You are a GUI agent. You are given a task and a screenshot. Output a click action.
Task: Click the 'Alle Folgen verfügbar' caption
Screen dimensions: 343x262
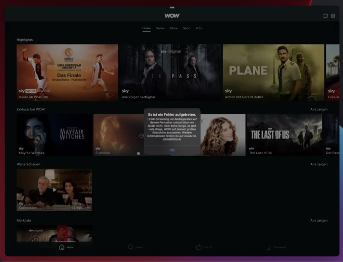[139, 97]
